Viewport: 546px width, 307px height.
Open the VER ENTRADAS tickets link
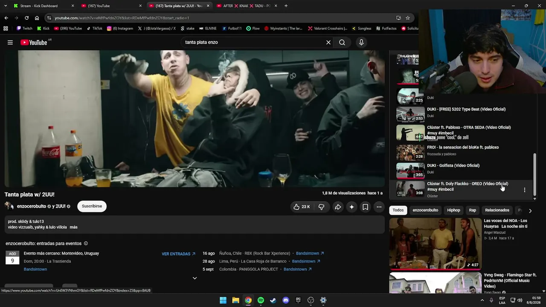pos(178,254)
